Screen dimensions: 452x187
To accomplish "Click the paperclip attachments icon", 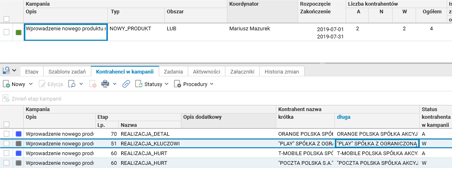I will 126,84.
